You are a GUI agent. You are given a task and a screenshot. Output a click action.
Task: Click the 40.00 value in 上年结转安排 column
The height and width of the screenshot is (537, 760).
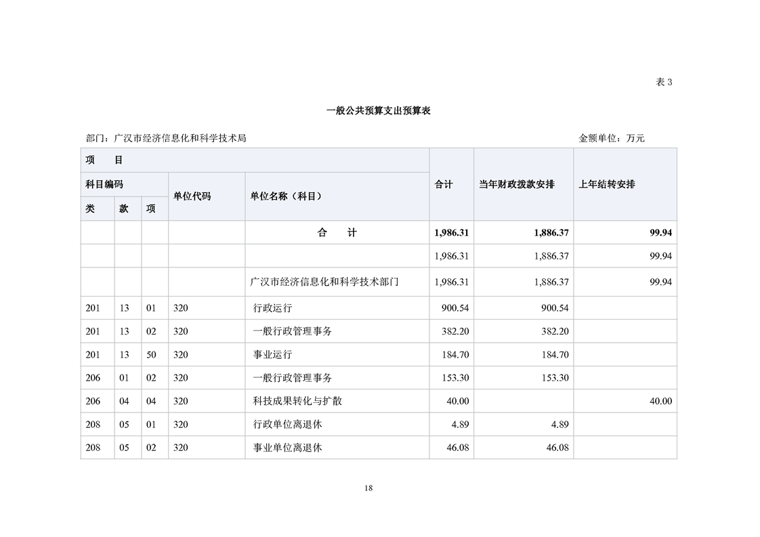(660, 401)
